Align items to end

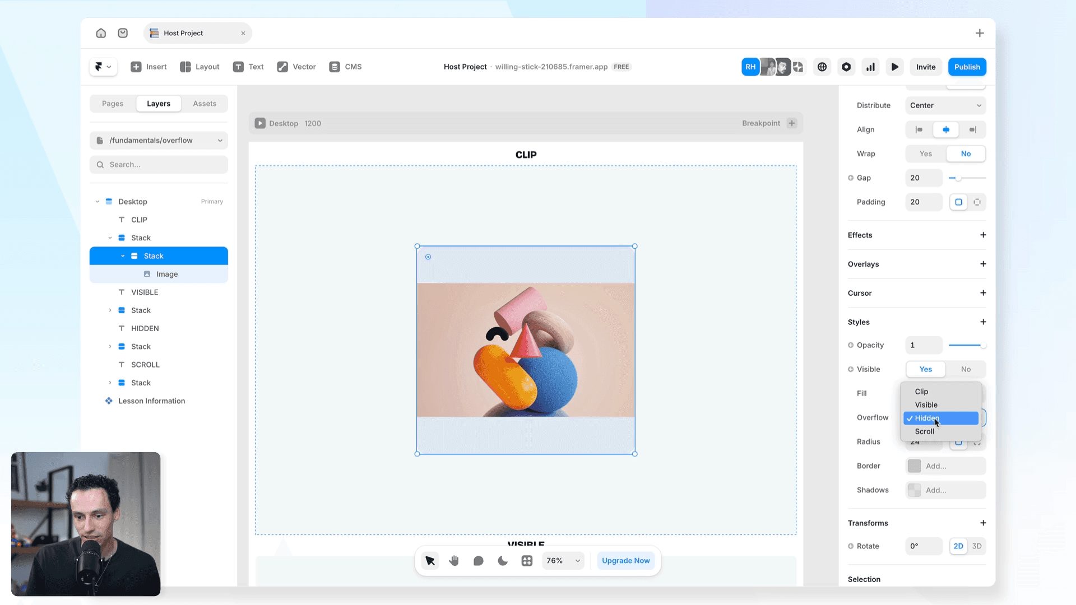click(x=973, y=129)
